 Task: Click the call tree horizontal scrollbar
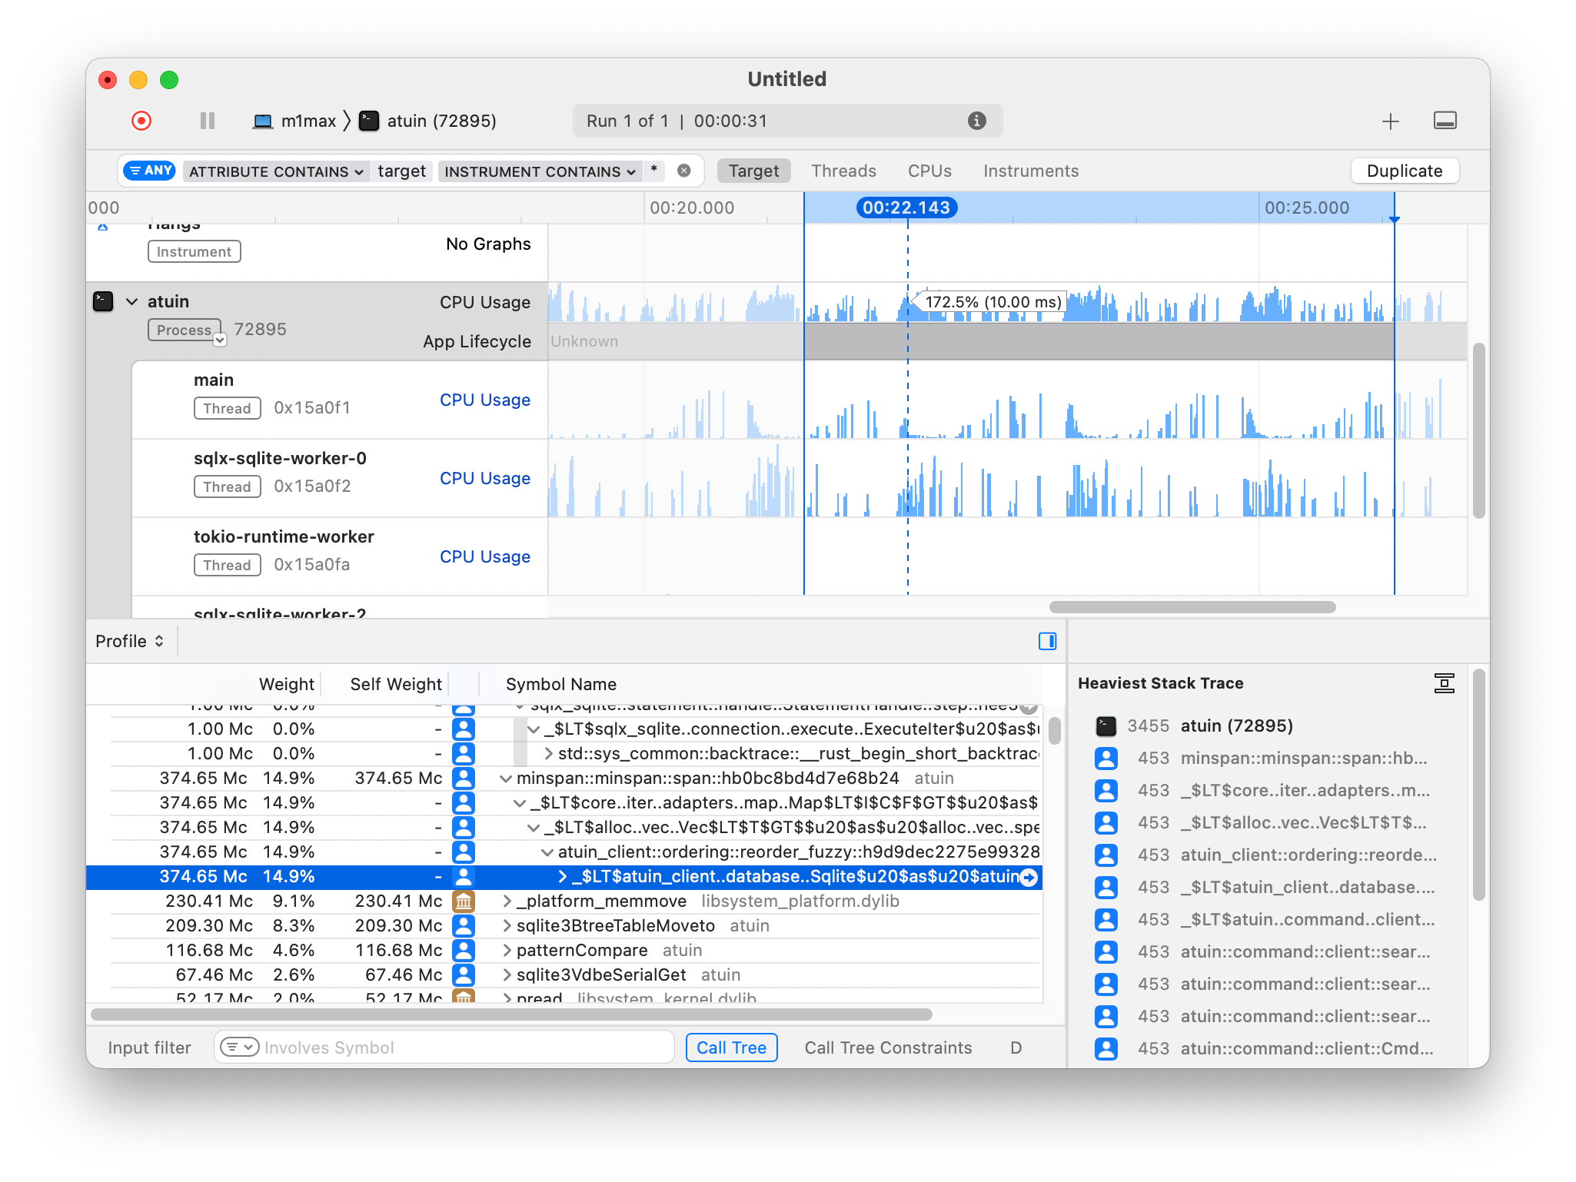pyautogui.click(x=511, y=1014)
